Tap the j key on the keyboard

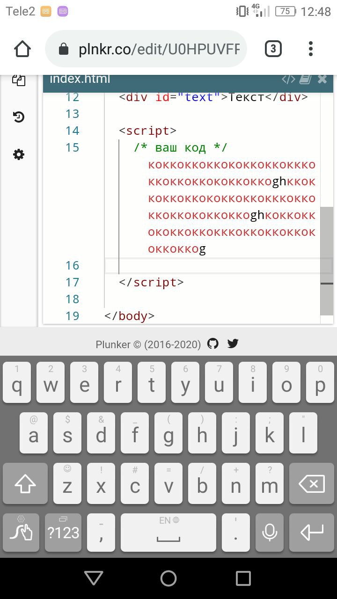pyautogui.click(x=236, y=433)
